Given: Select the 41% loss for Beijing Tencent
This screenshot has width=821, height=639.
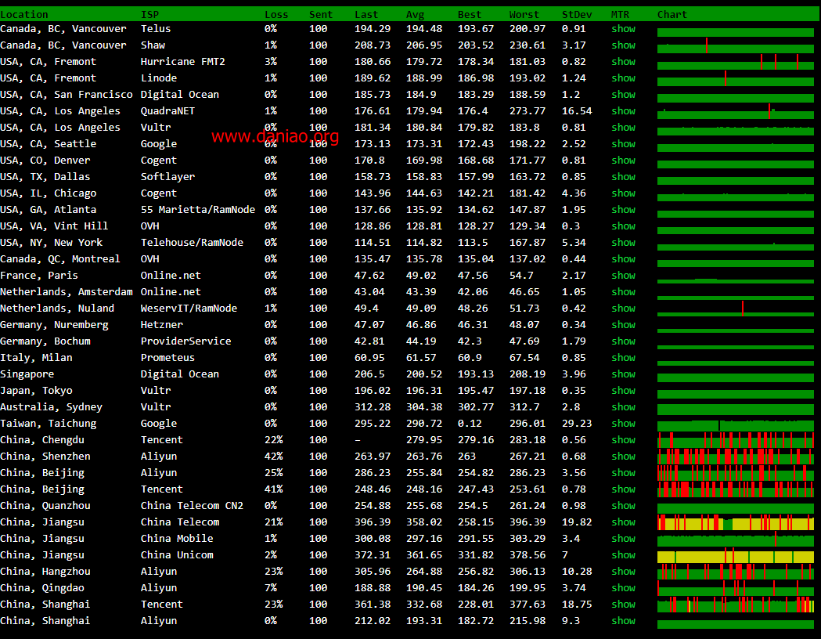Looking at the screenshot, I should pyautogui.click(x=273, y=489).
